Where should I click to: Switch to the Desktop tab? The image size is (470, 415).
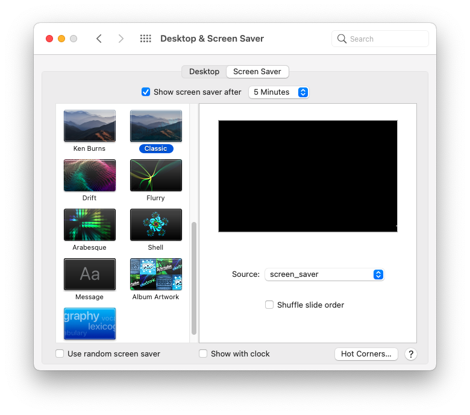tap(204, 72)
